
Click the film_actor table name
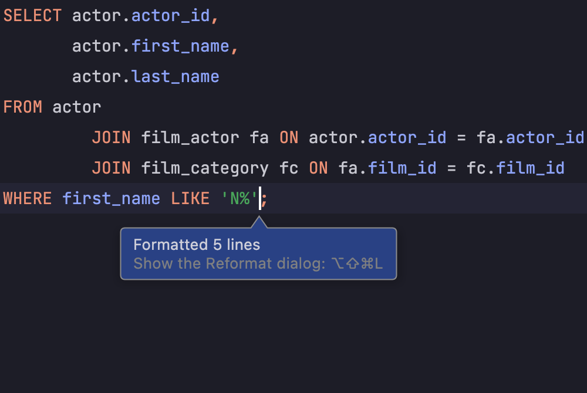[190, 138]
